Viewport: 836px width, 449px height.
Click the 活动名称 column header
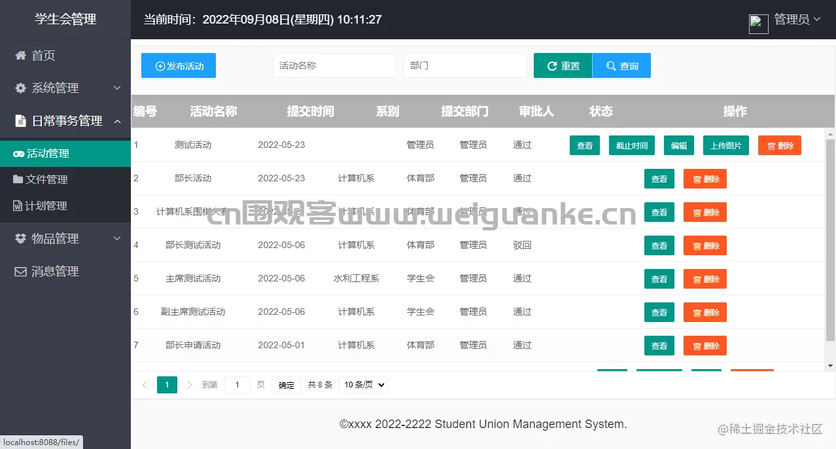pyautogui.click(x=213, y=111)
